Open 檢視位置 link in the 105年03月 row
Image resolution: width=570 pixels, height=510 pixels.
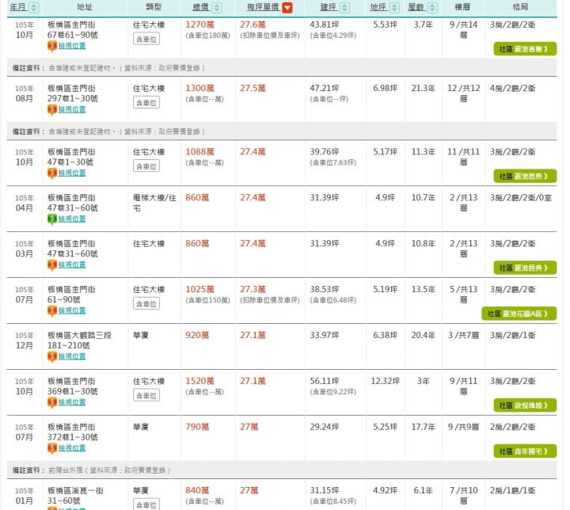coord(72,265)
